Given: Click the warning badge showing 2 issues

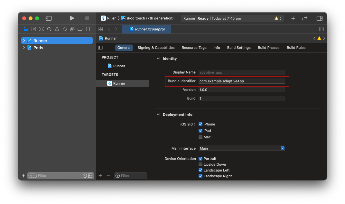Looking at the screenshot, I should tap(277, 18).
